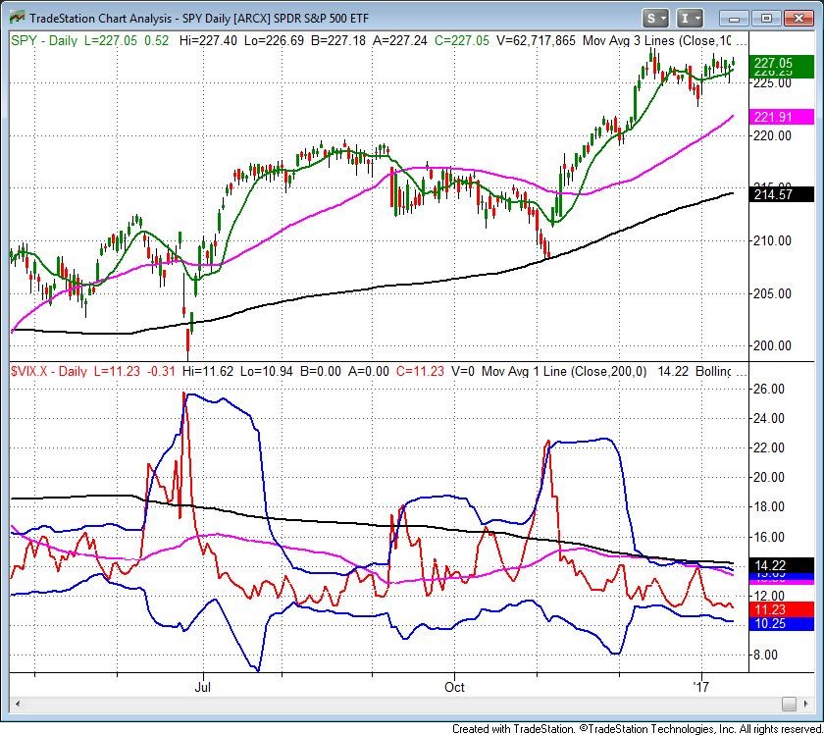The height and width of the screenshot is (735, 824).
Task: Select the 'SPY - Daily' symbol label
Action: pyautogui.click(x=43, y=40)
